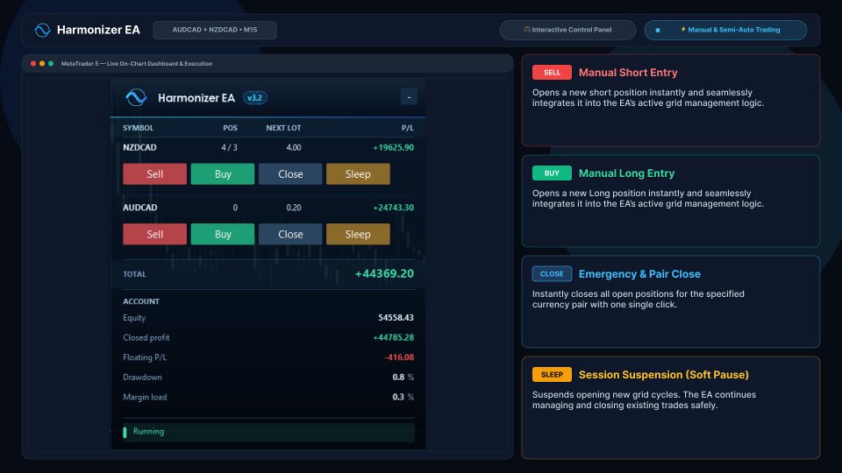Click the Manual Long Entry heading

(626, 173)
